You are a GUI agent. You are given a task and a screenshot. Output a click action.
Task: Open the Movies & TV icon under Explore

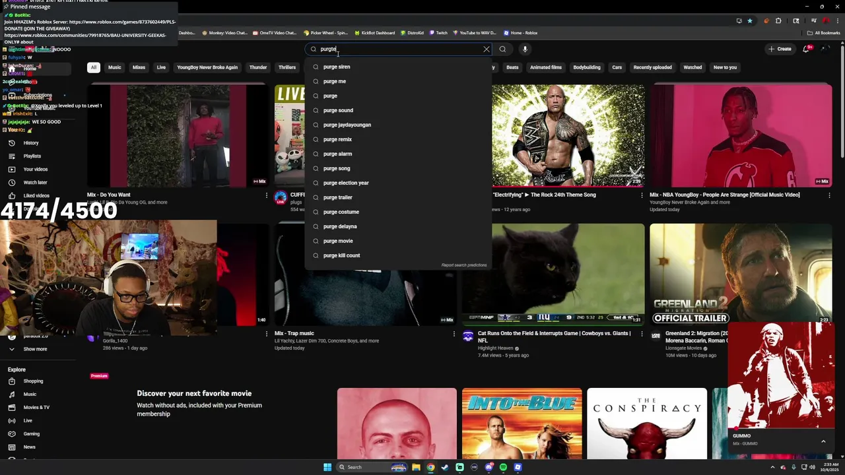tap(12, 407)
